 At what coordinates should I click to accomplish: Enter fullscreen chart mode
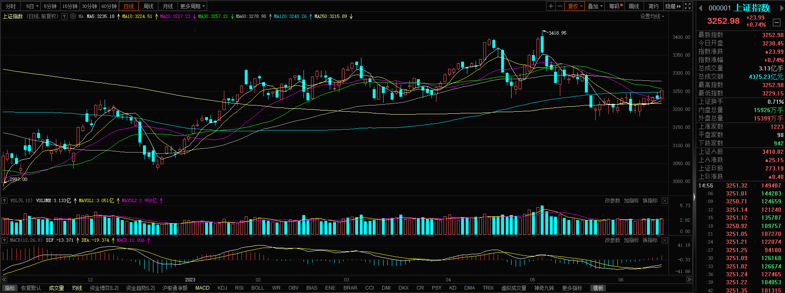pyautogui.click(x=688, y=6)
